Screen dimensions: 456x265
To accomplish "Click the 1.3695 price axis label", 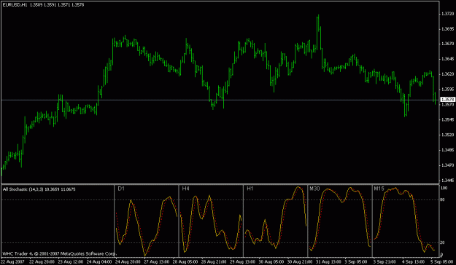I will (447, 28).
